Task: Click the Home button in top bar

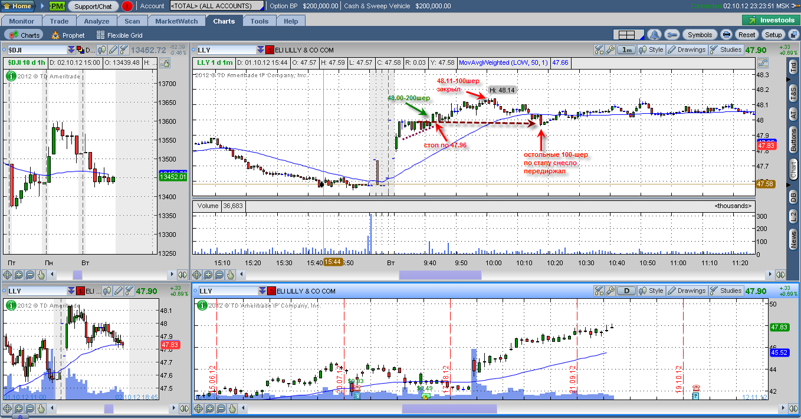Action: 17,6
